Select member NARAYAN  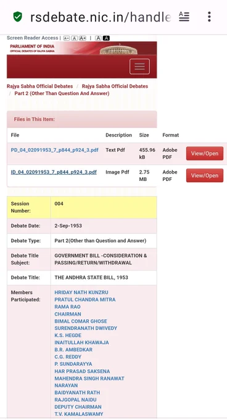tap(66, 385)
